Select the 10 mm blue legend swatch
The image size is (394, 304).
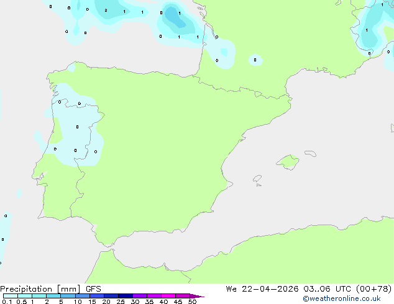click(83, 296)
